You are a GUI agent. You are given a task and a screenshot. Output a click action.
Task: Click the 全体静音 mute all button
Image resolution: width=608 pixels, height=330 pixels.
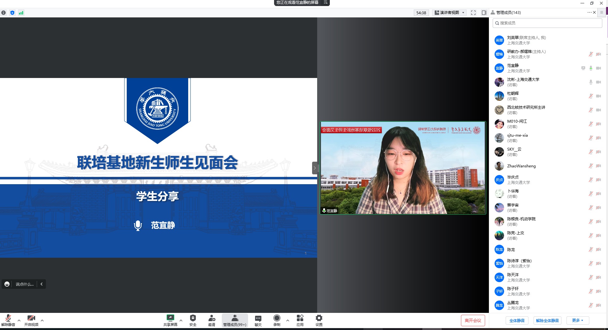(517, 320)
